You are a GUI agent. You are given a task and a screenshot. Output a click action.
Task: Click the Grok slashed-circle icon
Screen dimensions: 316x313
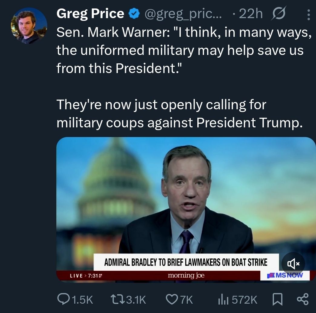point(280,14)
